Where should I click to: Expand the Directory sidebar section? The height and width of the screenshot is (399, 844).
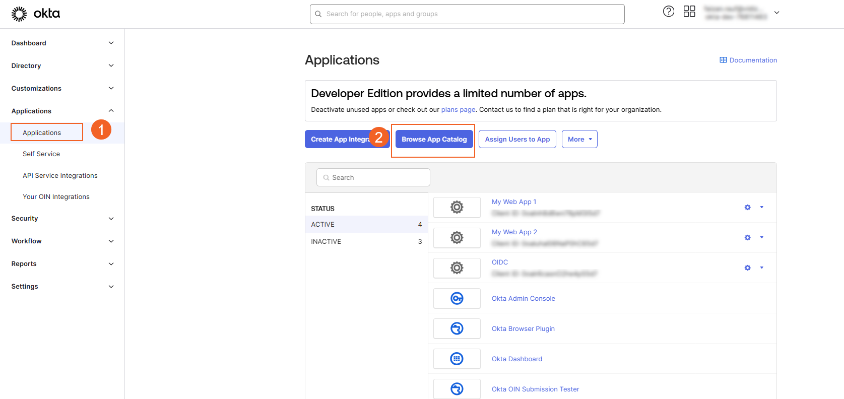(x=62, y=65)
